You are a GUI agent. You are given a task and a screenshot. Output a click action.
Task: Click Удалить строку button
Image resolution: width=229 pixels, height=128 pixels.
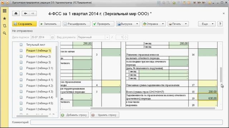[105, 115]
